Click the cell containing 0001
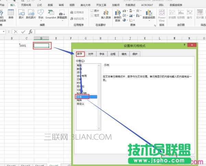Image resolution: width=206 pixels, height=166 pixels. pyautogui.click(x=26, y=46)
